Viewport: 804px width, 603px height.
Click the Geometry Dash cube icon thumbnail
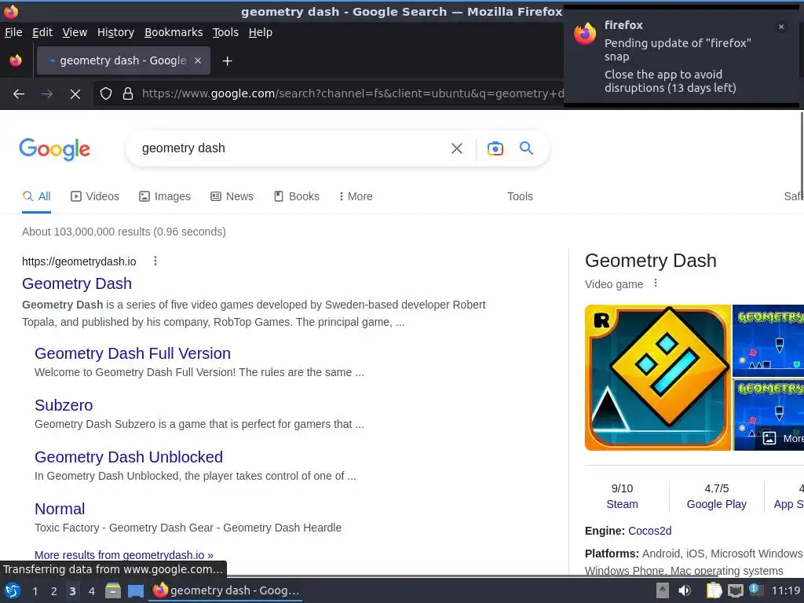[657, 378]
